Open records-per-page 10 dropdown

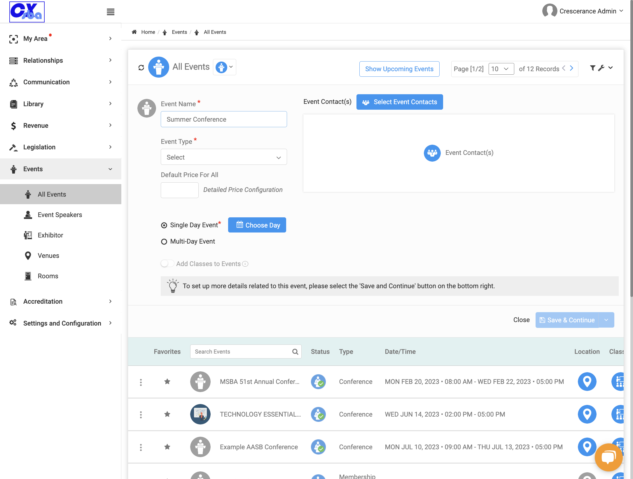501,69
